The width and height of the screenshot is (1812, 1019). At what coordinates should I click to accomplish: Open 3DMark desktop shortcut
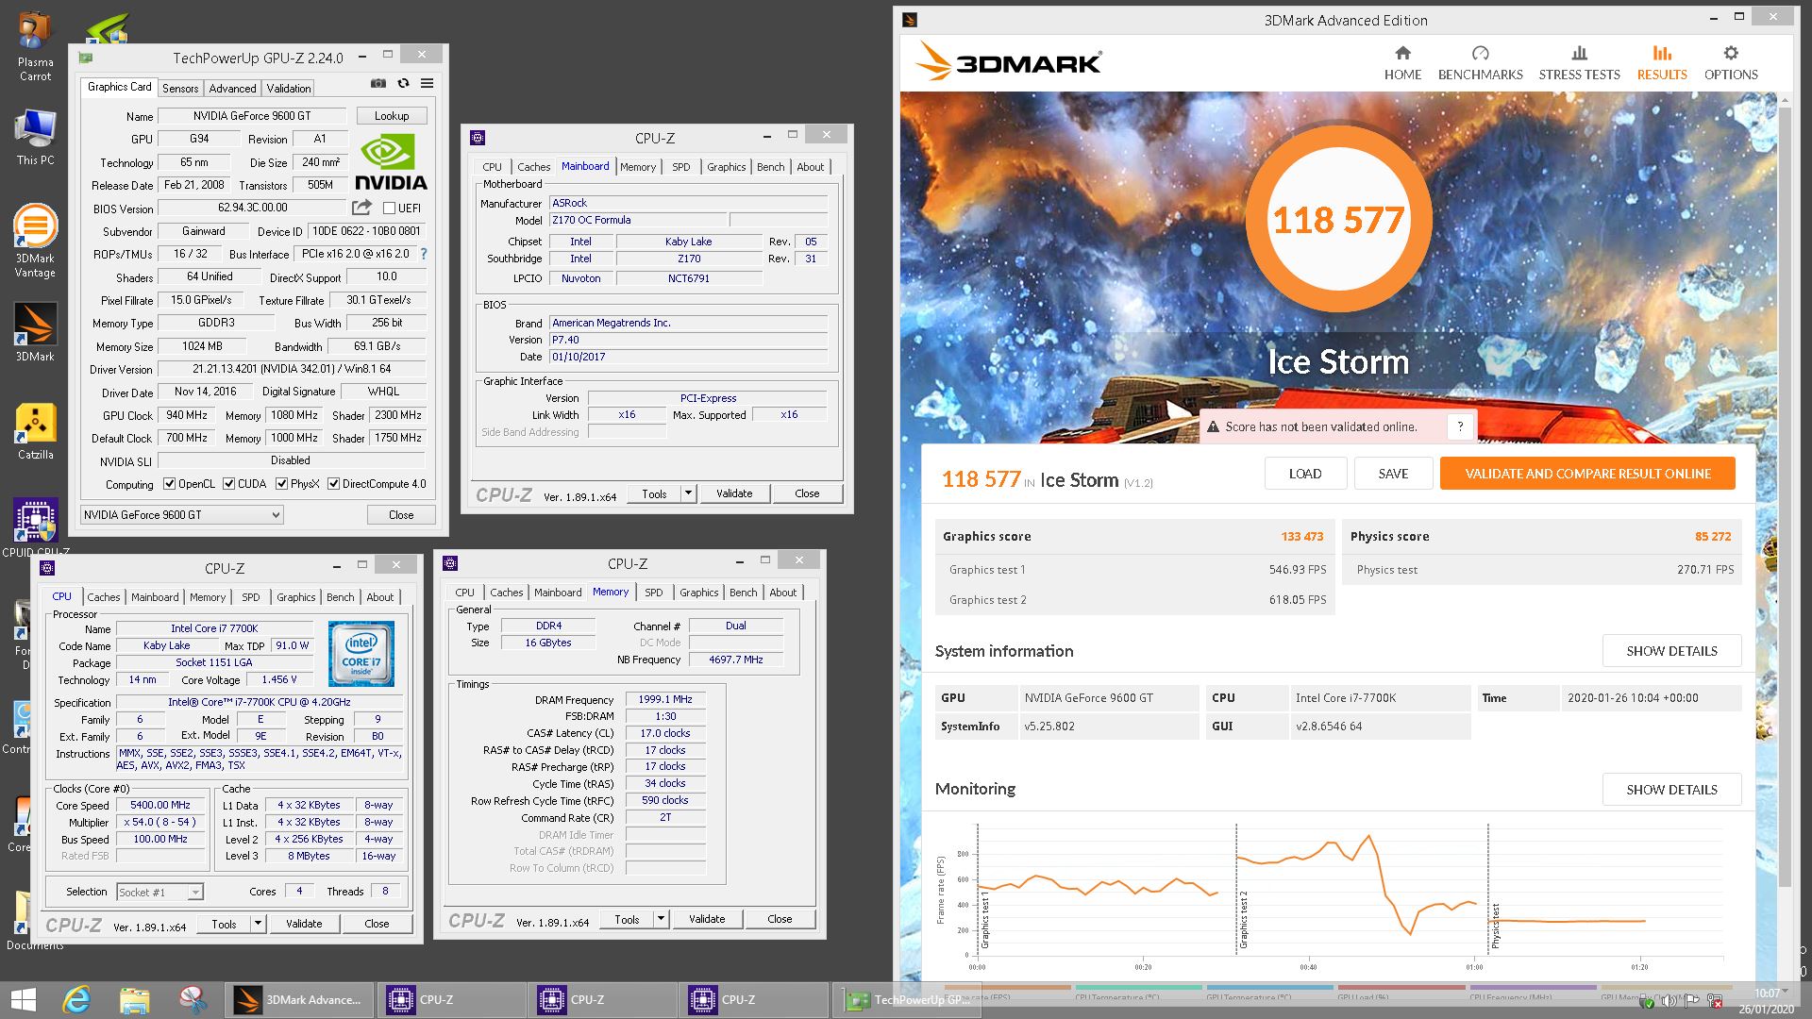(35, 332)
